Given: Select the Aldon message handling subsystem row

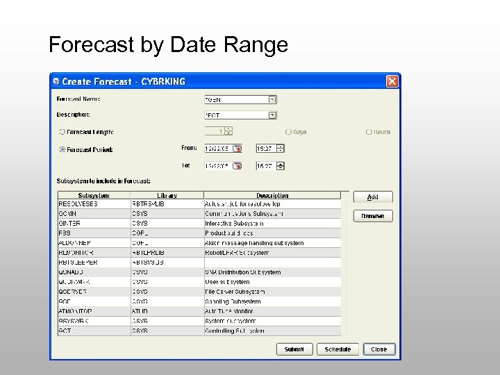Looking at the screenshot, I should click(199, 243).
